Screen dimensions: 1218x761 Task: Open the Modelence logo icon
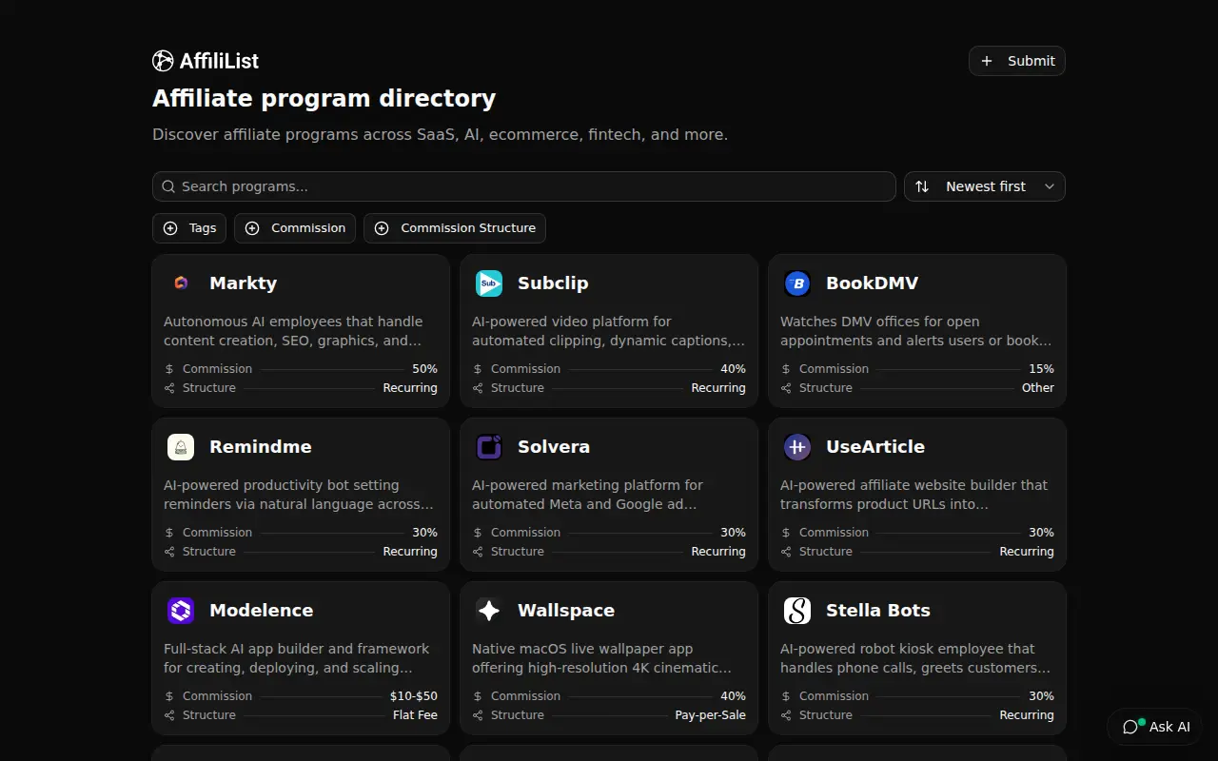point(181,611)
